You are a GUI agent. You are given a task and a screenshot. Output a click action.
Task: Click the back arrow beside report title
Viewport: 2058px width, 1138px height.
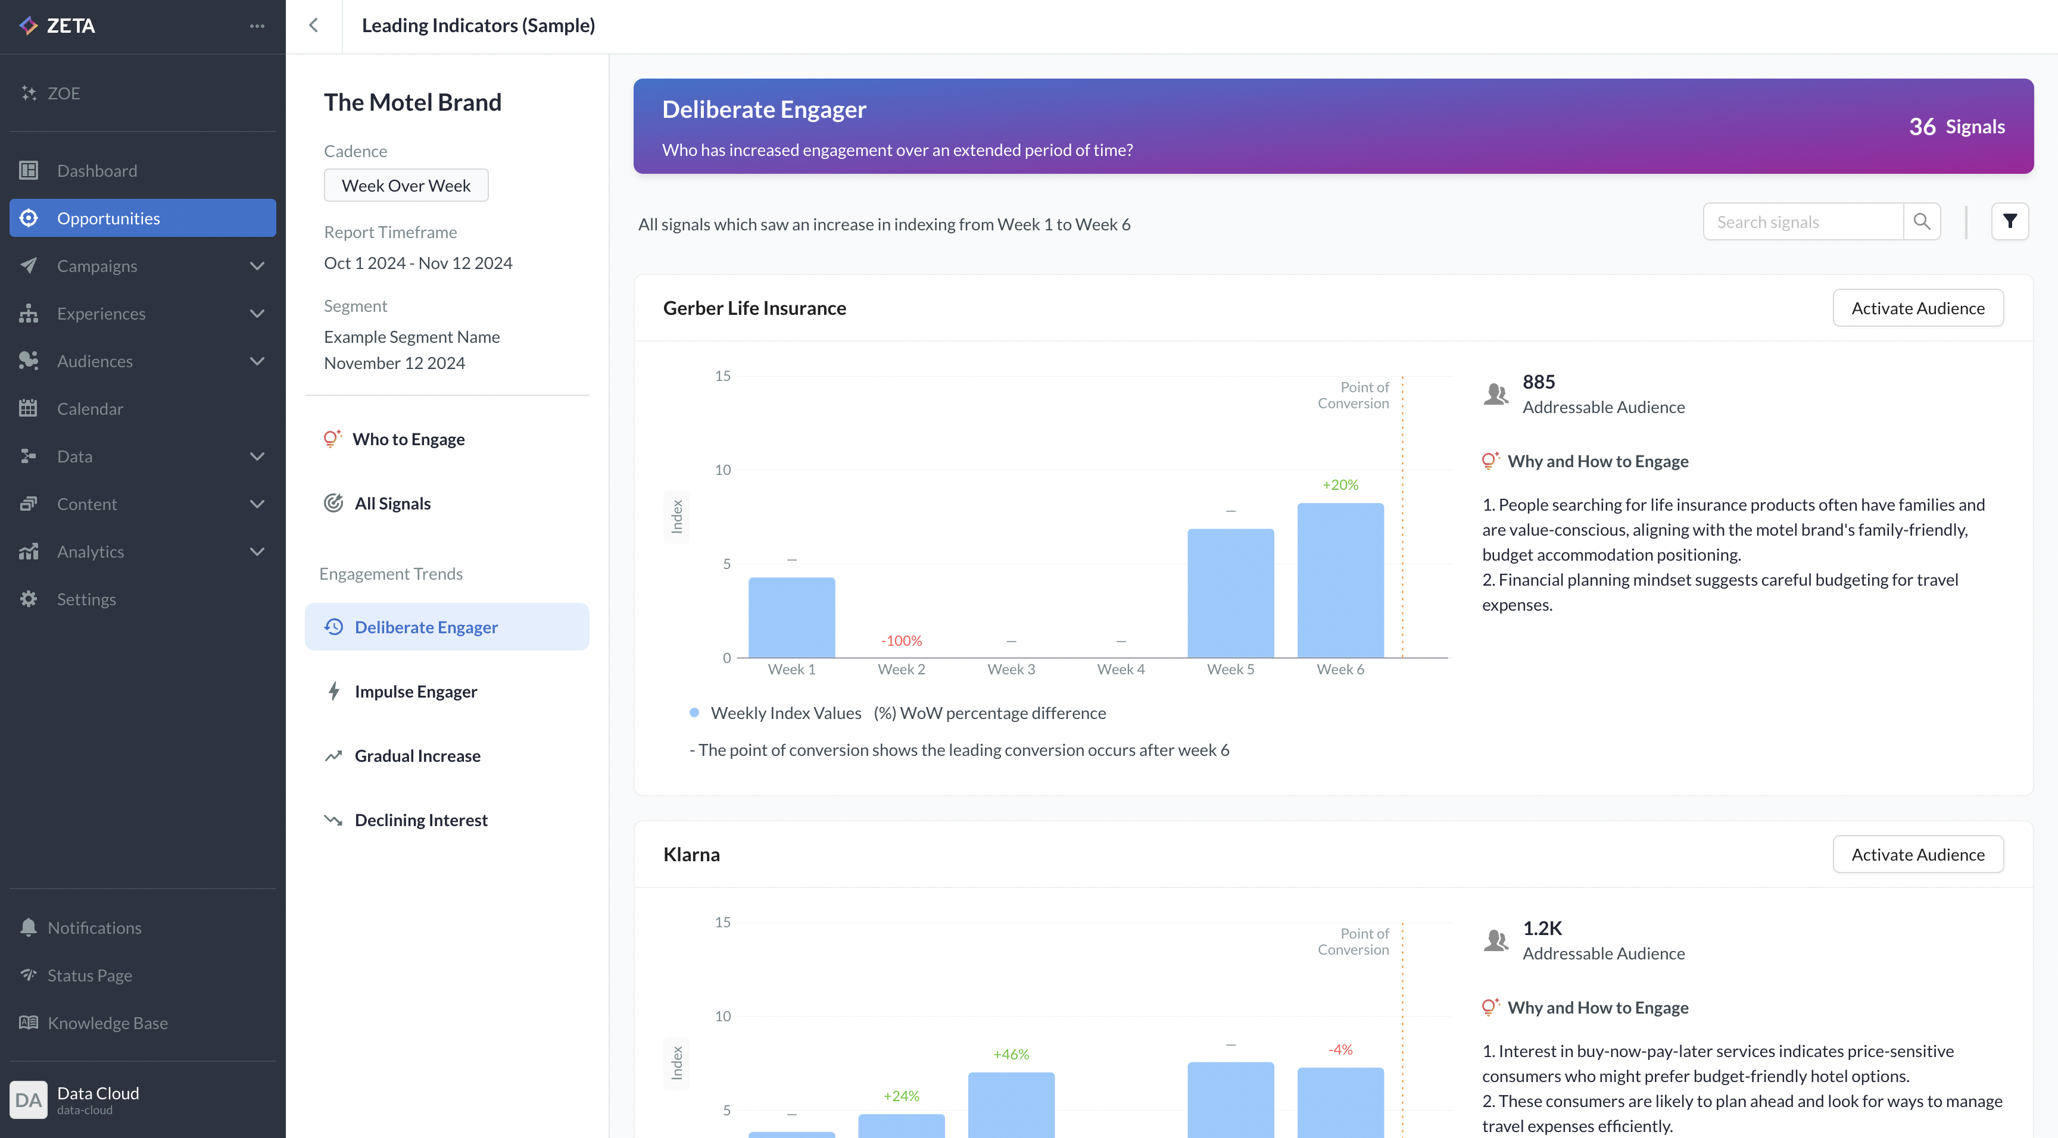(x=314, y=26)
